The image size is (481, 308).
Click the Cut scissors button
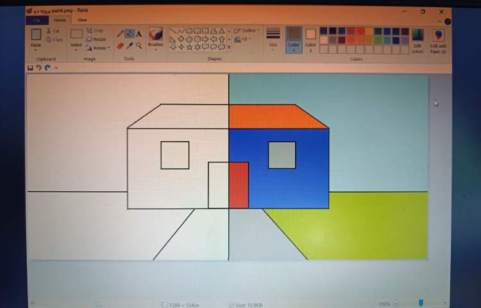(53, 31)
